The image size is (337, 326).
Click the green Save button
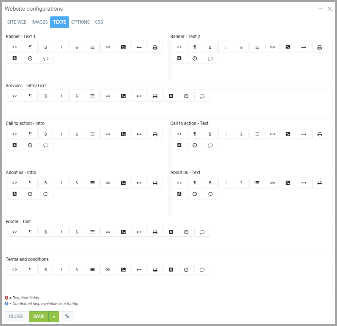[39, 316]
